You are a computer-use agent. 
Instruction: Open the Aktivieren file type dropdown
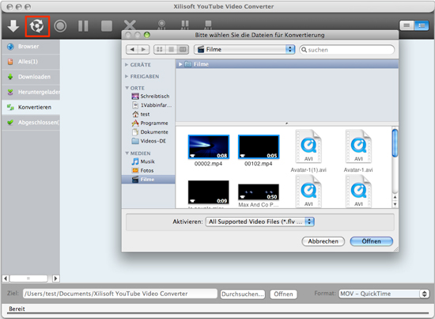click(259, 222)
